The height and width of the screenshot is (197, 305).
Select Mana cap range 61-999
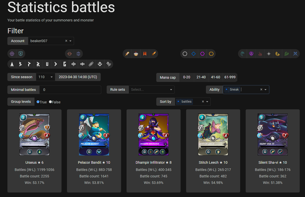tap(230, 77)
